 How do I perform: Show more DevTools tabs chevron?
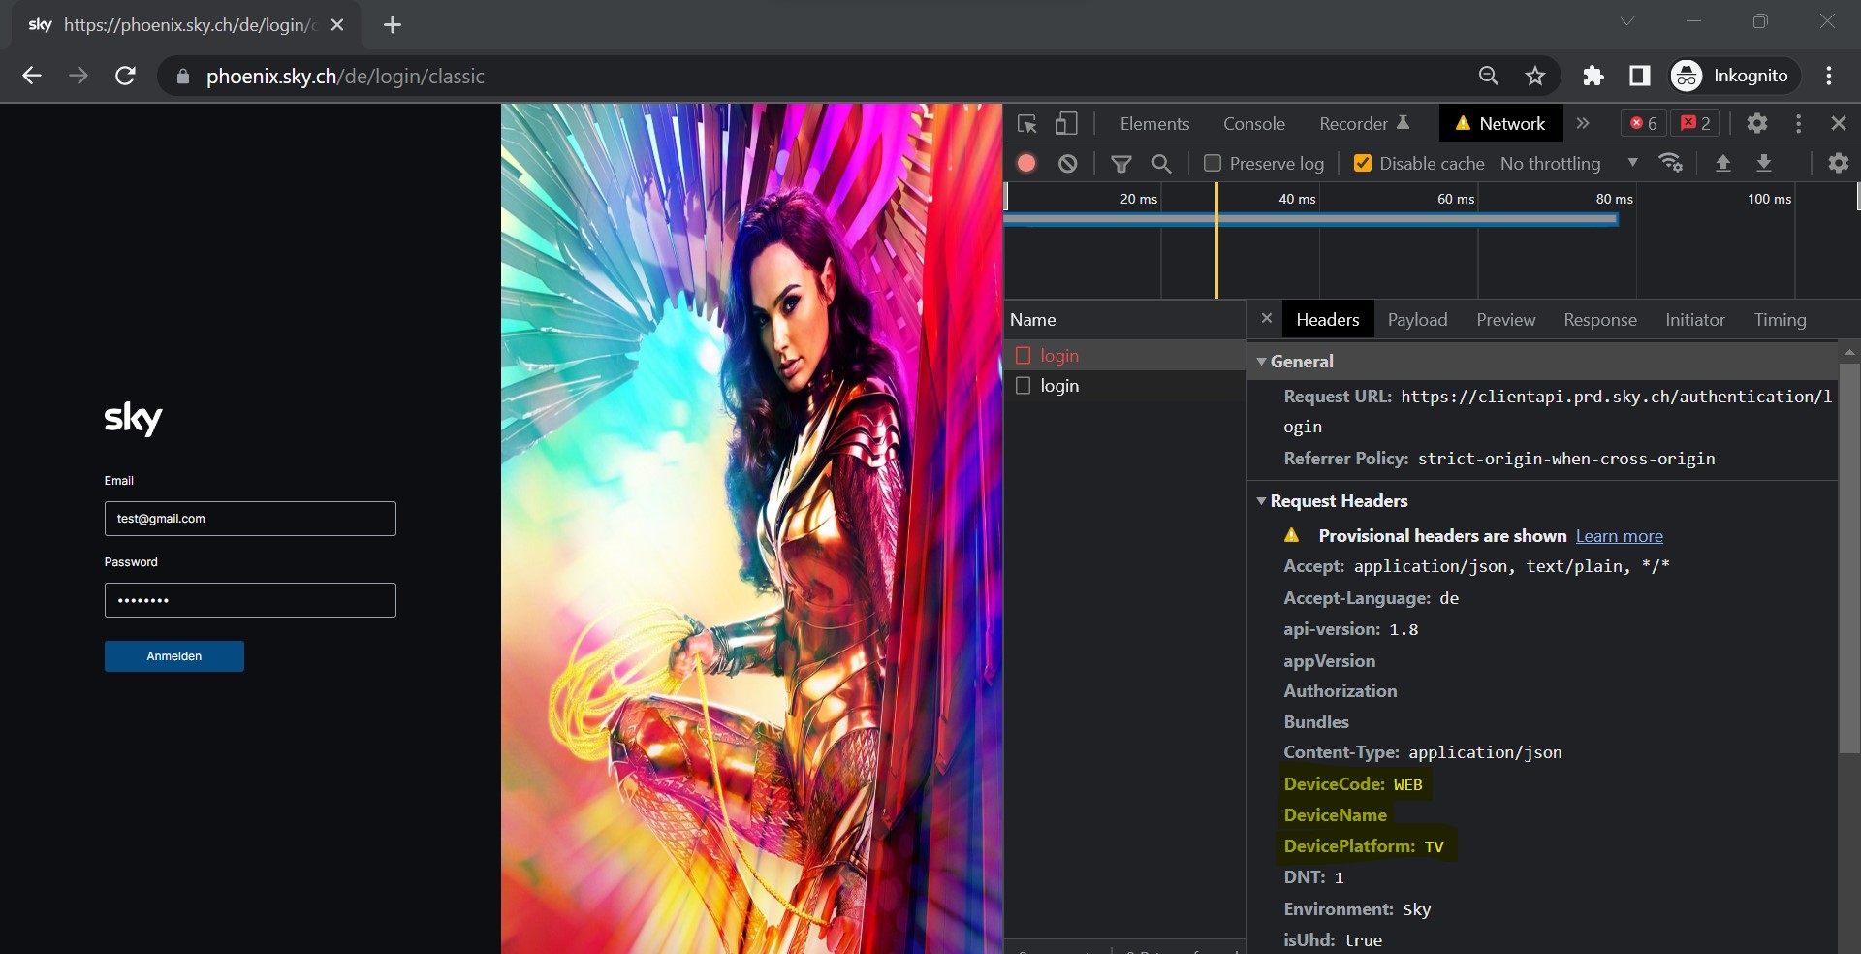tap(1583, 123)
